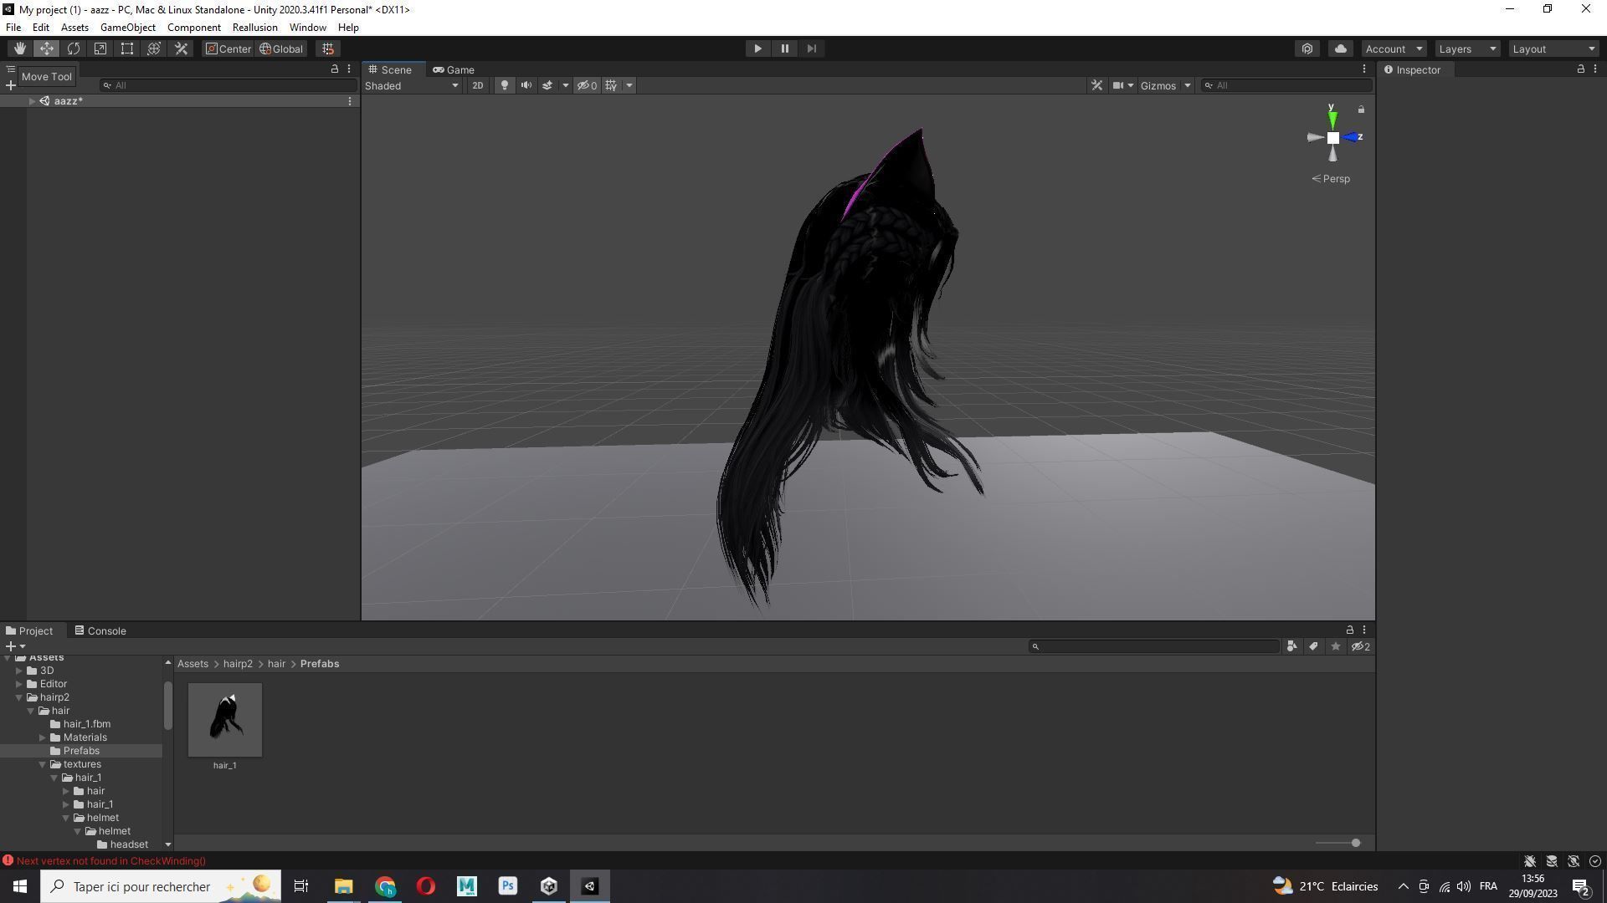1607x903 pixels.
Task: Open the File menu
Action: point(13,28)
